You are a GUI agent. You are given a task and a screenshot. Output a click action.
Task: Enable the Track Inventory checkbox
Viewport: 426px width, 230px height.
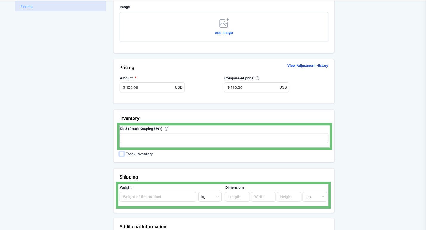click(x=122, y=154)
